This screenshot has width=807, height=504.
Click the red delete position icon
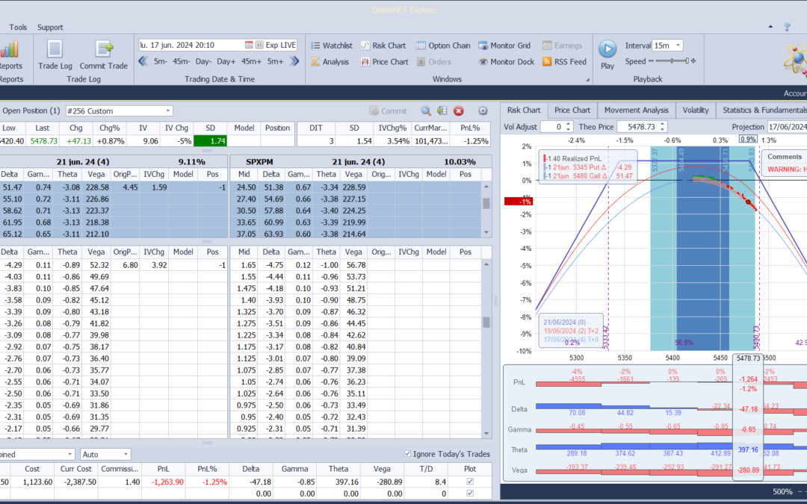pyautogui.click(x=459, y=111)
